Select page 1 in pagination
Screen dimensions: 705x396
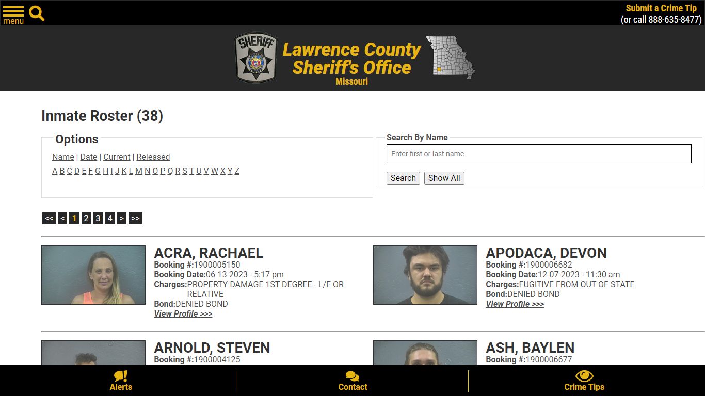[74, 218]
